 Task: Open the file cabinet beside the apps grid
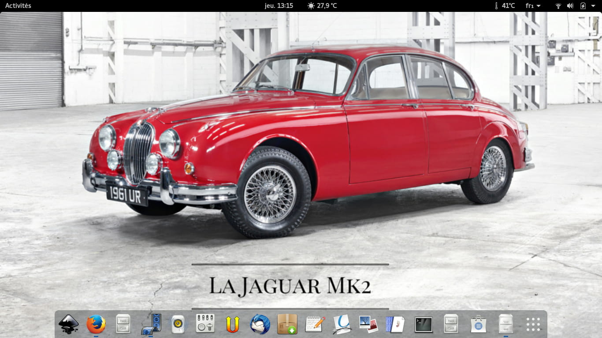[505, 324]
